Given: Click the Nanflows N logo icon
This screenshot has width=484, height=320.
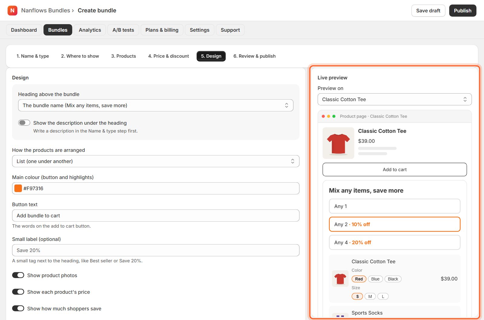Looking at the screenshot, I should click(x=12, y=11).
